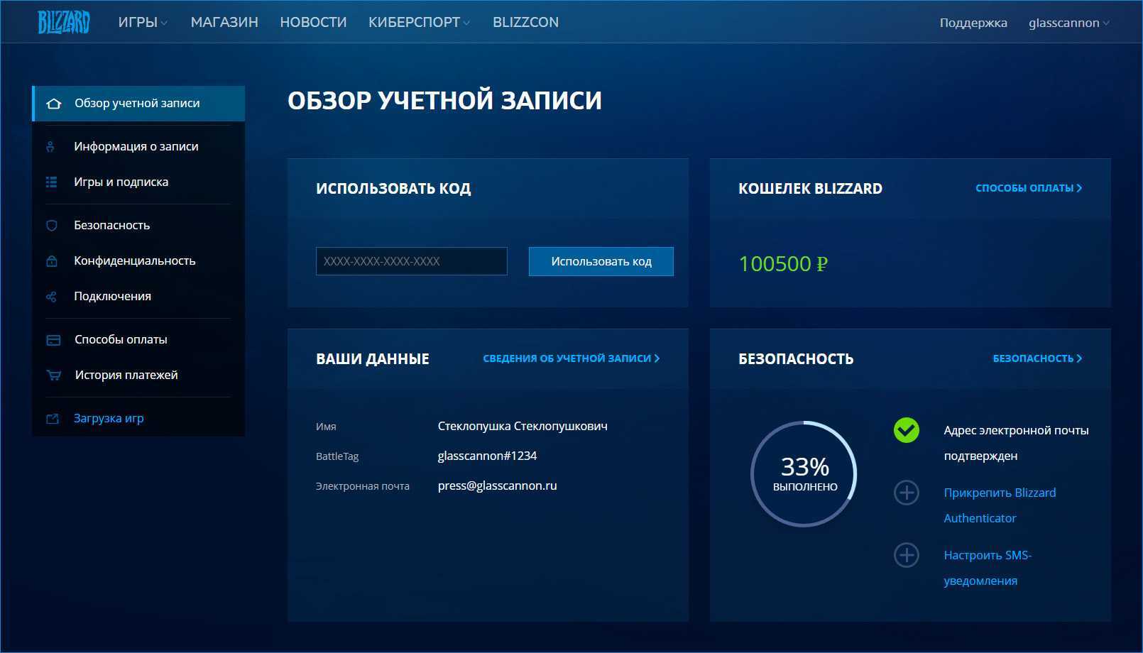Focus the XXXX-XXXX-XXXX-XXXX code input field

[x=412, y=261]
